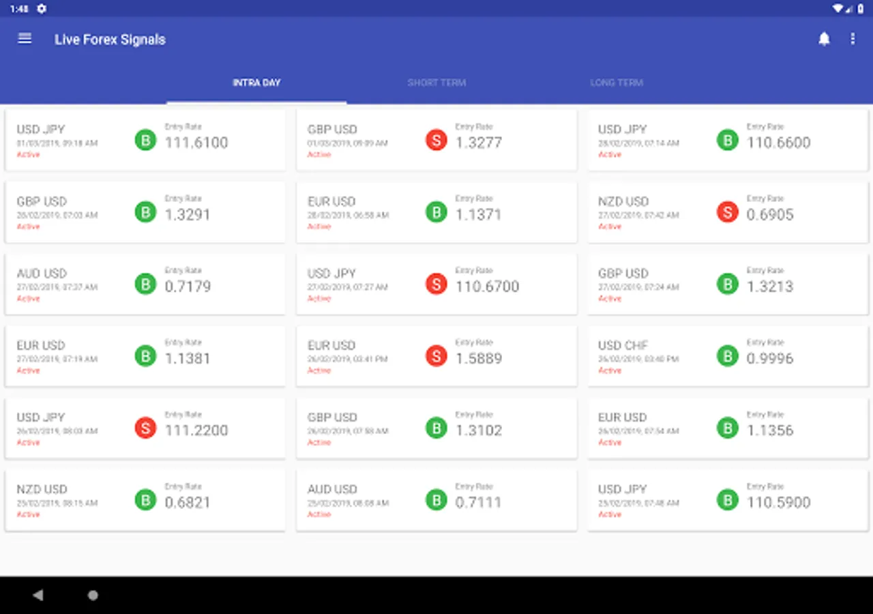Tap the Buy icon for EUR USD 1.1381

(145, 356)
